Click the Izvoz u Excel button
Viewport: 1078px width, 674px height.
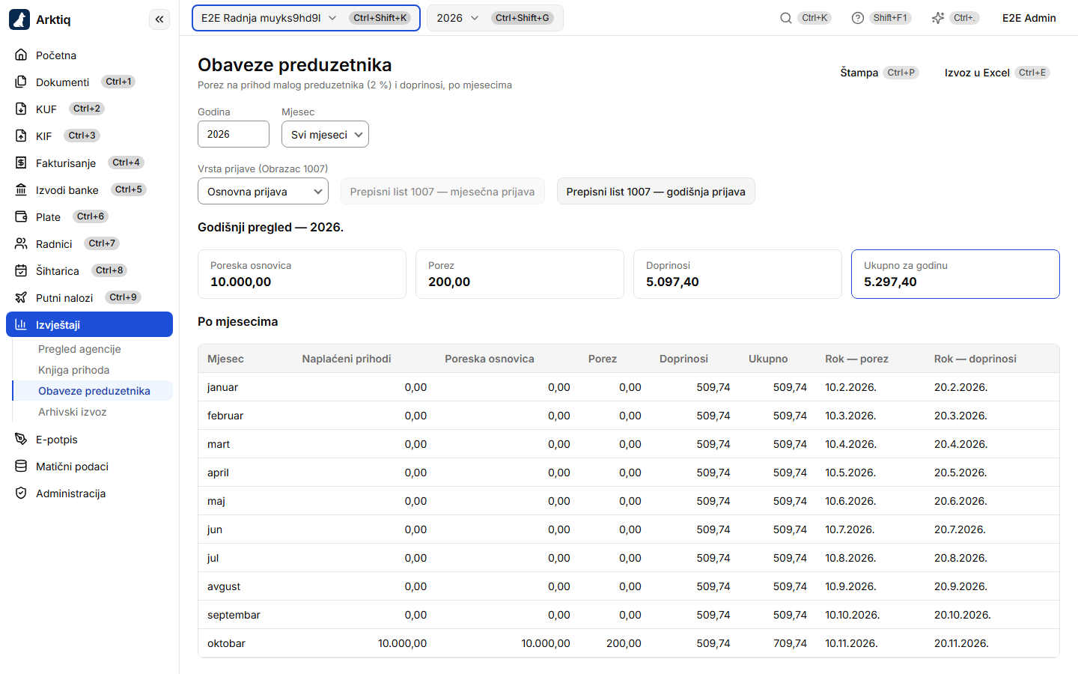(x=997, y=73)
